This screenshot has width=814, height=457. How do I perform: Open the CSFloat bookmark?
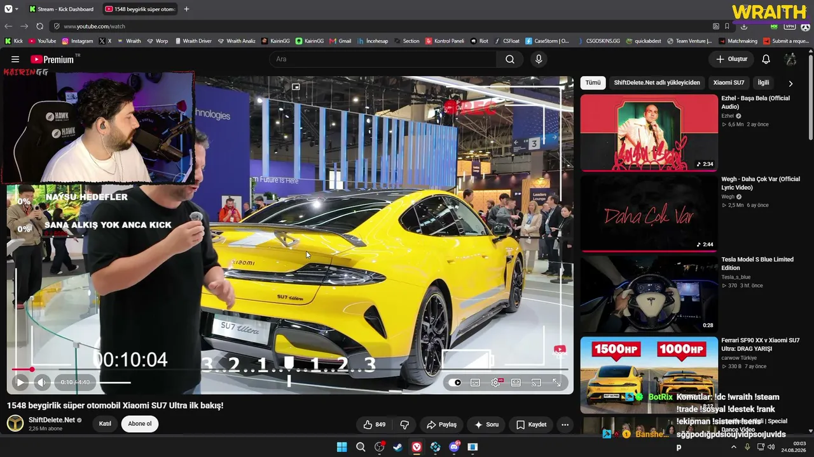pos(507,41)
